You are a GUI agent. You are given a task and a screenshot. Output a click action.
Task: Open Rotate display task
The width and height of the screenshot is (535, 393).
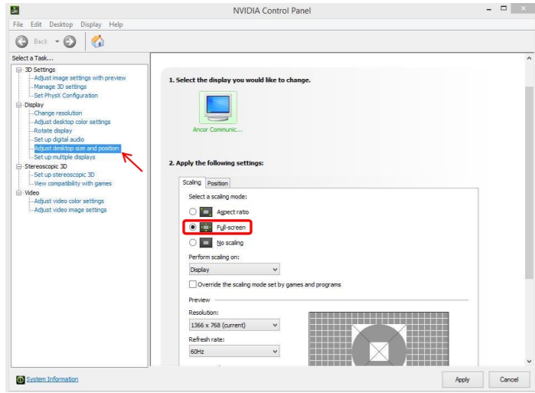pyautogui.click(x=53, y=131)
